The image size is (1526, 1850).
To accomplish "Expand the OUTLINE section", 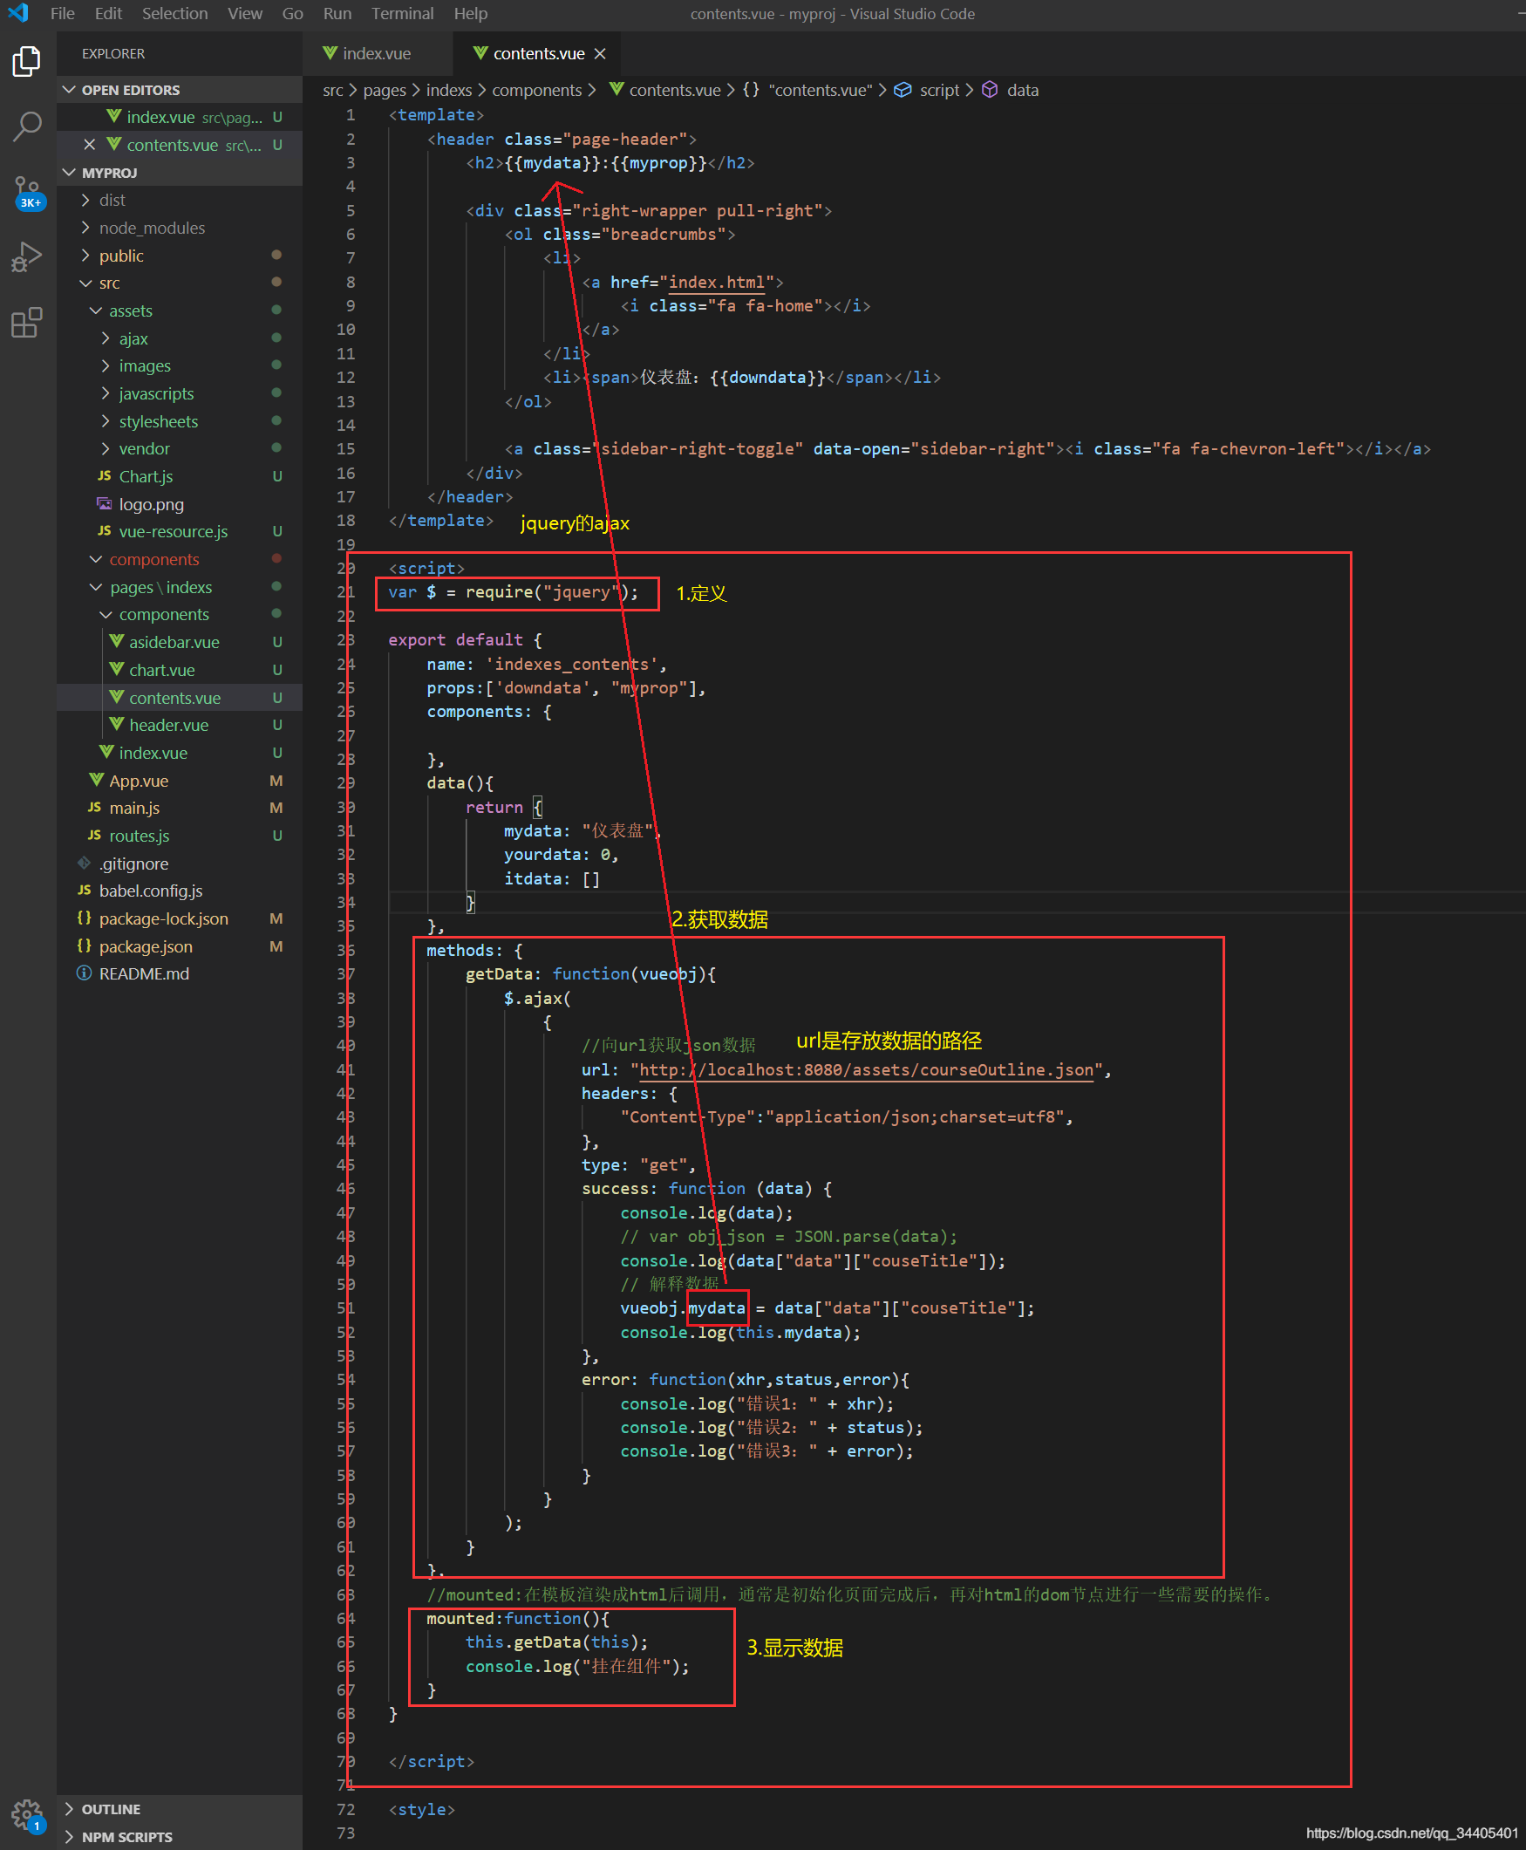I will 70,1809.
